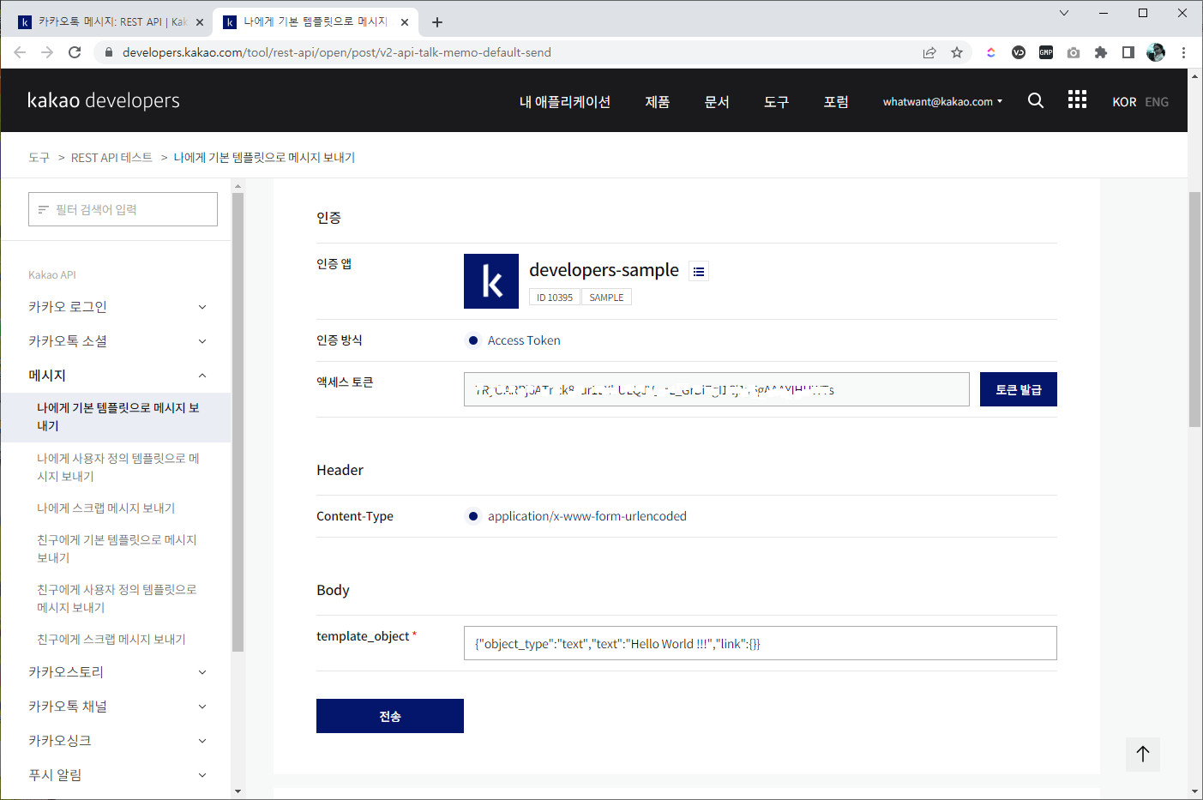Click the ID 10395 badge

[x=555, y=298]
